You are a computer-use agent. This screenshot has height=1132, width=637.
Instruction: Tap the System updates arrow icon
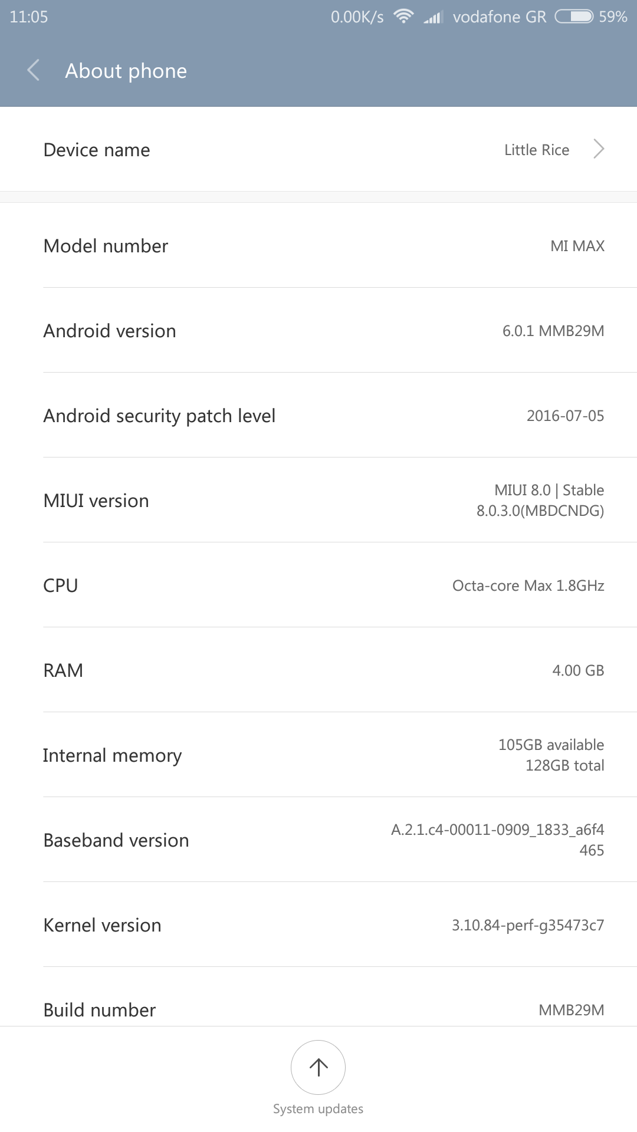pos(318,1067)
